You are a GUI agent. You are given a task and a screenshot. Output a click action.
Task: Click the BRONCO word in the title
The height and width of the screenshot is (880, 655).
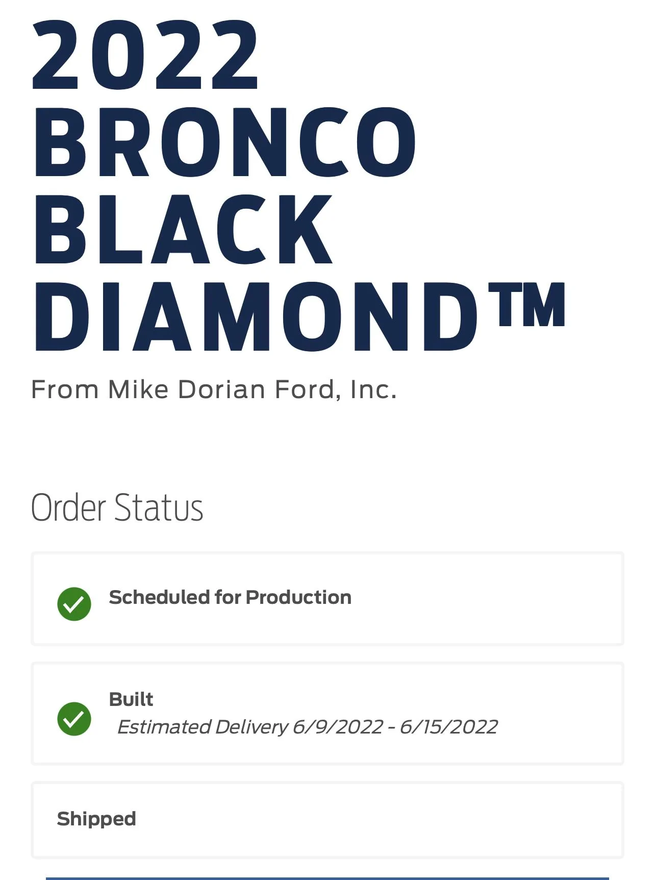click(x=224, y=142)
